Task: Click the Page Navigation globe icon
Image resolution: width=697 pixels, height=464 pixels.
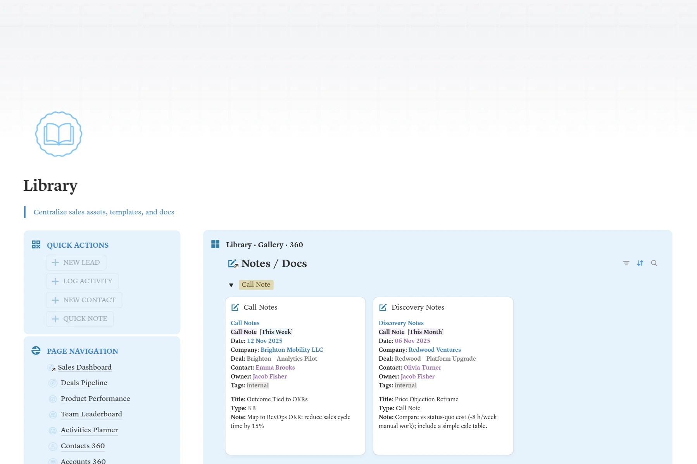Action: [36, 351]
